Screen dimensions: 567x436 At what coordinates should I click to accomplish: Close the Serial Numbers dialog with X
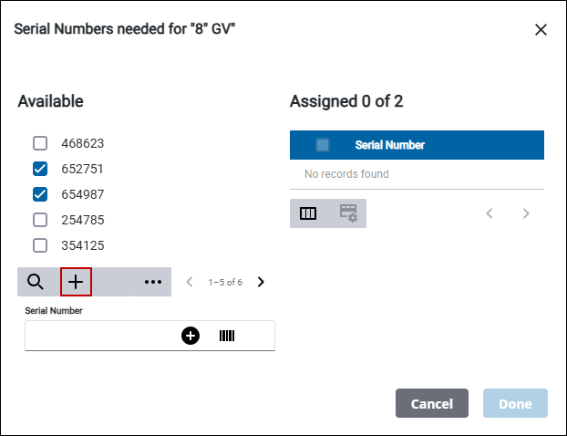(x=541, y=29)
